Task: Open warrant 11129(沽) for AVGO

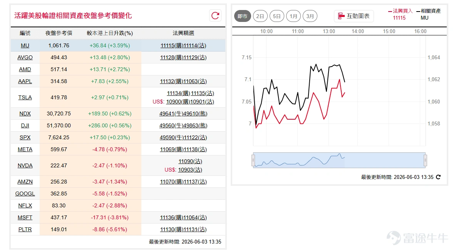Action: (195, 58)
